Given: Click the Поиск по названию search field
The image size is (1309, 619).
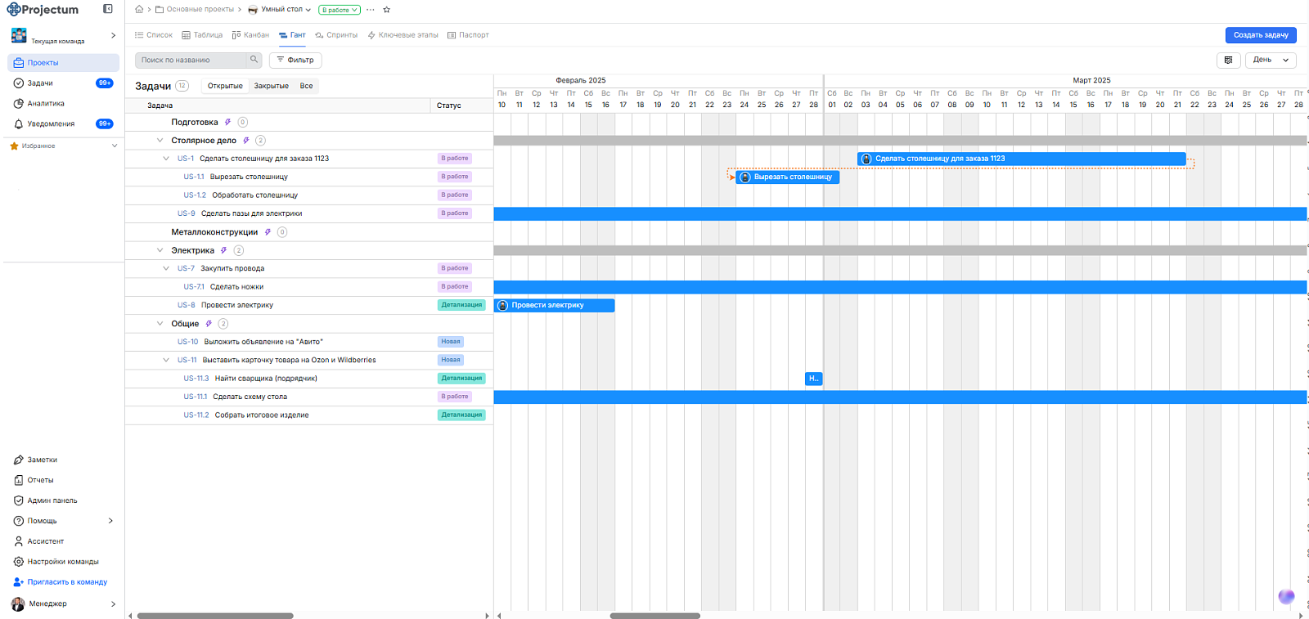Looking at the screenshot, I should pos(191,60).
